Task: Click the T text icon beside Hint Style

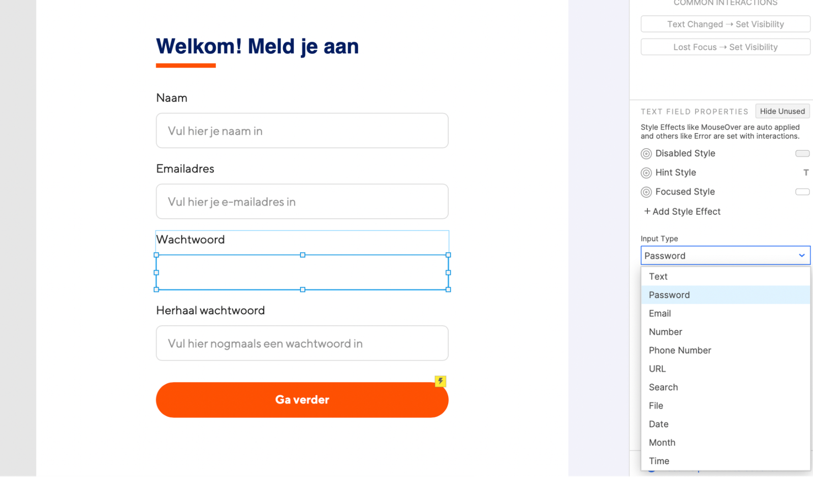Action: (805, 172)
